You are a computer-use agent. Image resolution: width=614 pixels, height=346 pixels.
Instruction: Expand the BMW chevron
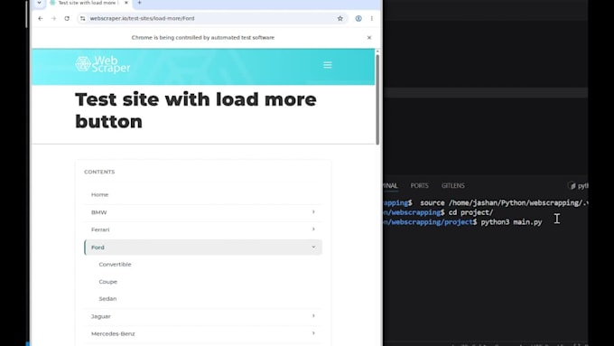[x=313, y=212]
